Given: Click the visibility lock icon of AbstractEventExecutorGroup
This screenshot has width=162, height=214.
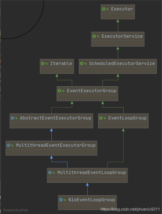Looking at the screenshot, I should click(x=16, y=118).
